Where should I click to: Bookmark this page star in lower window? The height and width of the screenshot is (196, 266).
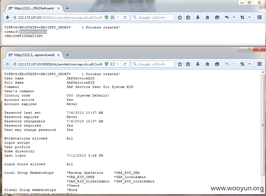tap(180, 64)
